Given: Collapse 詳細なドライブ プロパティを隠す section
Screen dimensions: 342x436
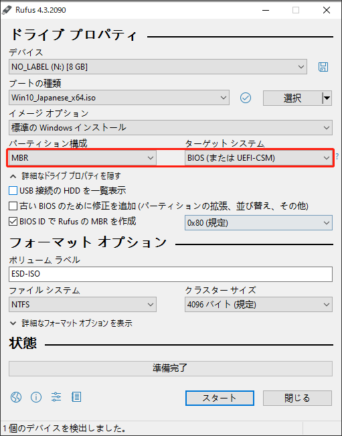Looking at the screenshot, I should pos(66,176).
